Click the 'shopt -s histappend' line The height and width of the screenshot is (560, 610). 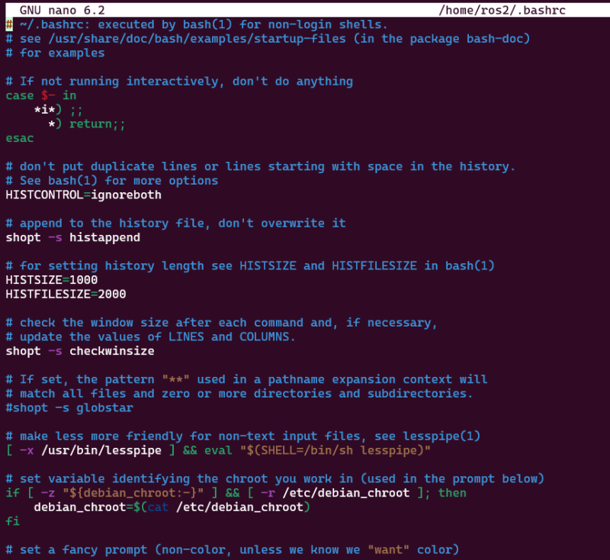(x=72, y=237)
